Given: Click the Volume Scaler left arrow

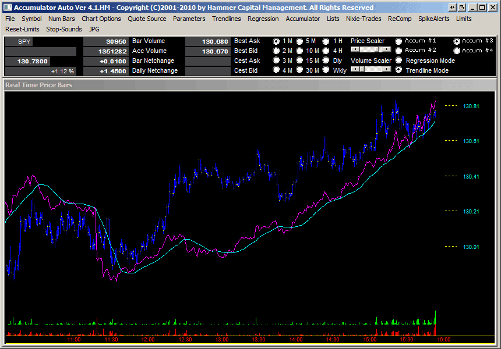Looking at the screenshot, I should [355, 69].
